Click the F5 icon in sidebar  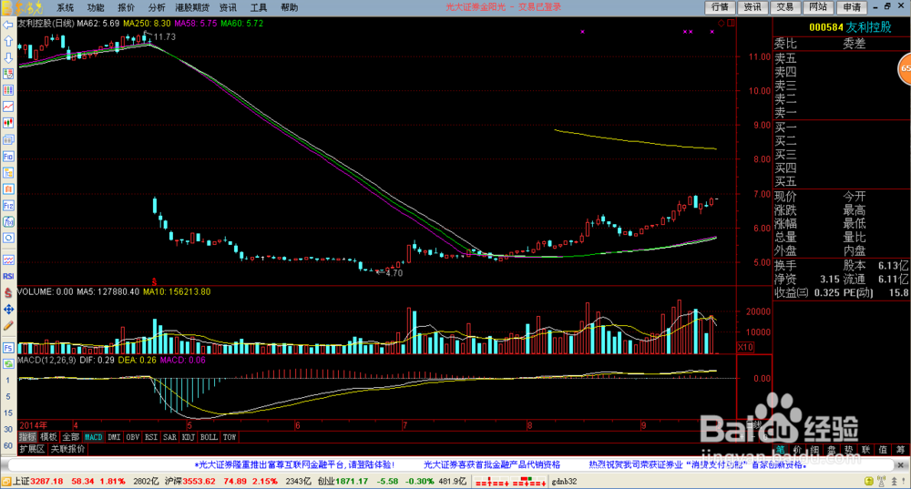(x=8, y=348)
